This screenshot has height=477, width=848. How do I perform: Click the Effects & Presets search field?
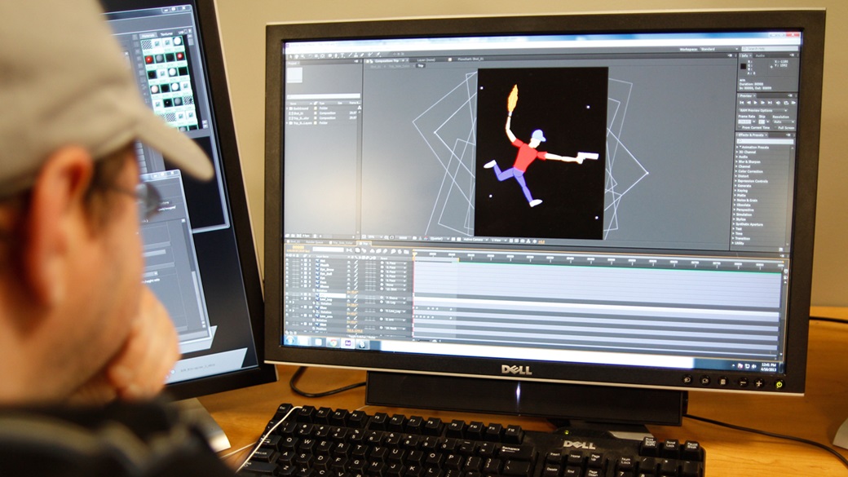click(766, 141)
